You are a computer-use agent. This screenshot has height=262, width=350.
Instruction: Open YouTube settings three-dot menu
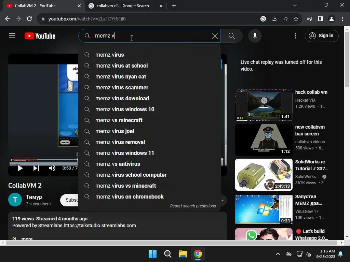[x=295, y=36]
